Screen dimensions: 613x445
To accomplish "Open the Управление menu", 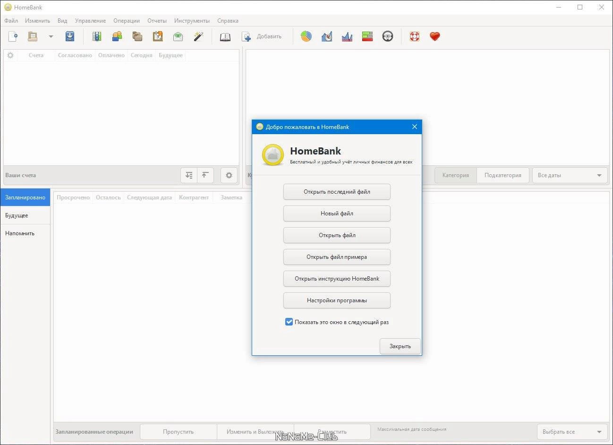I will point(90,21).
